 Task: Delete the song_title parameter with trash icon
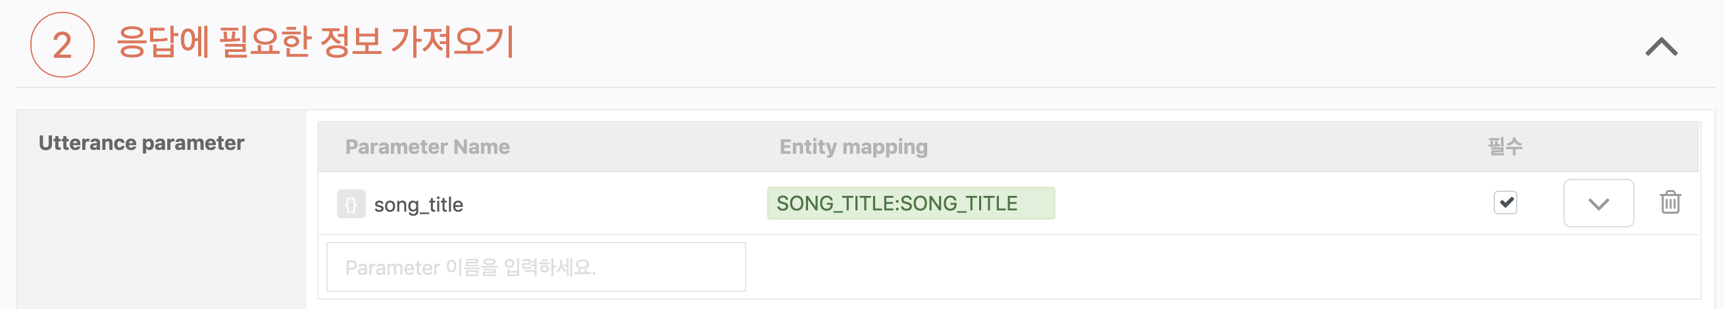tap(1670, 202)
